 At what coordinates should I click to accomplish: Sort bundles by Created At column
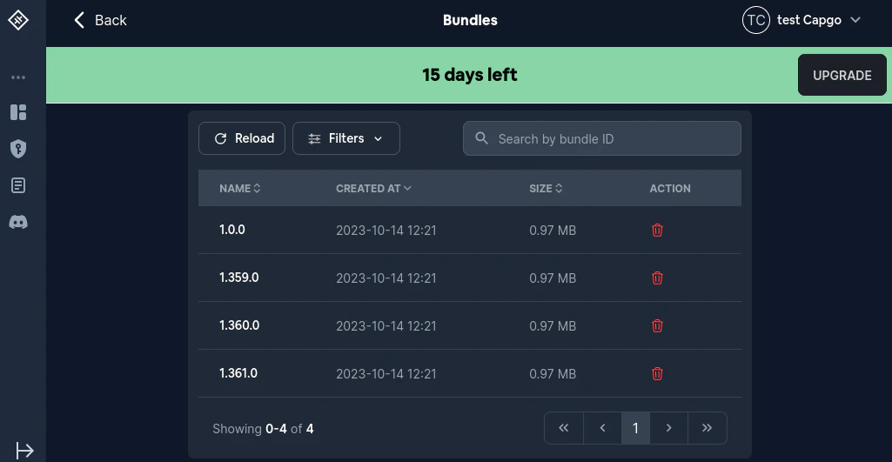click(373, 188)
